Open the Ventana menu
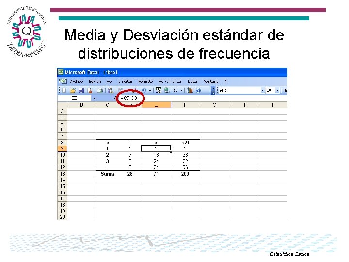 point(211,82)
